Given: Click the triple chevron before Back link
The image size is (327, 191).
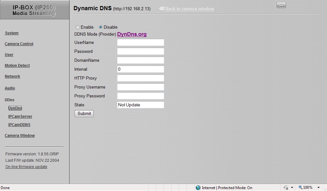Looking at the screenshot, I should (x=162, y=9).
